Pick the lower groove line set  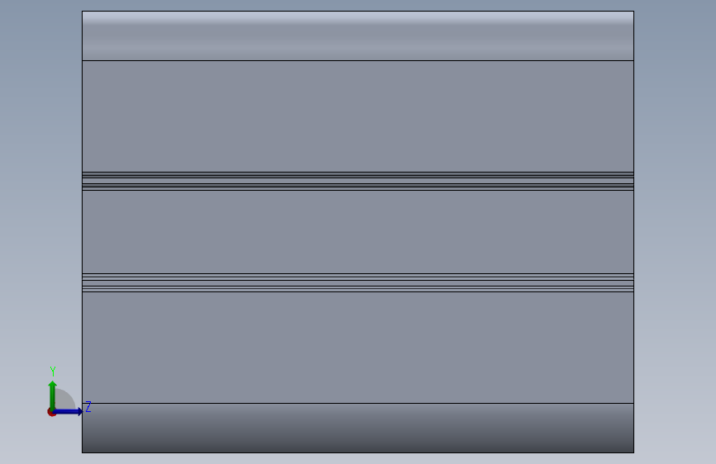tap(358, 282)
